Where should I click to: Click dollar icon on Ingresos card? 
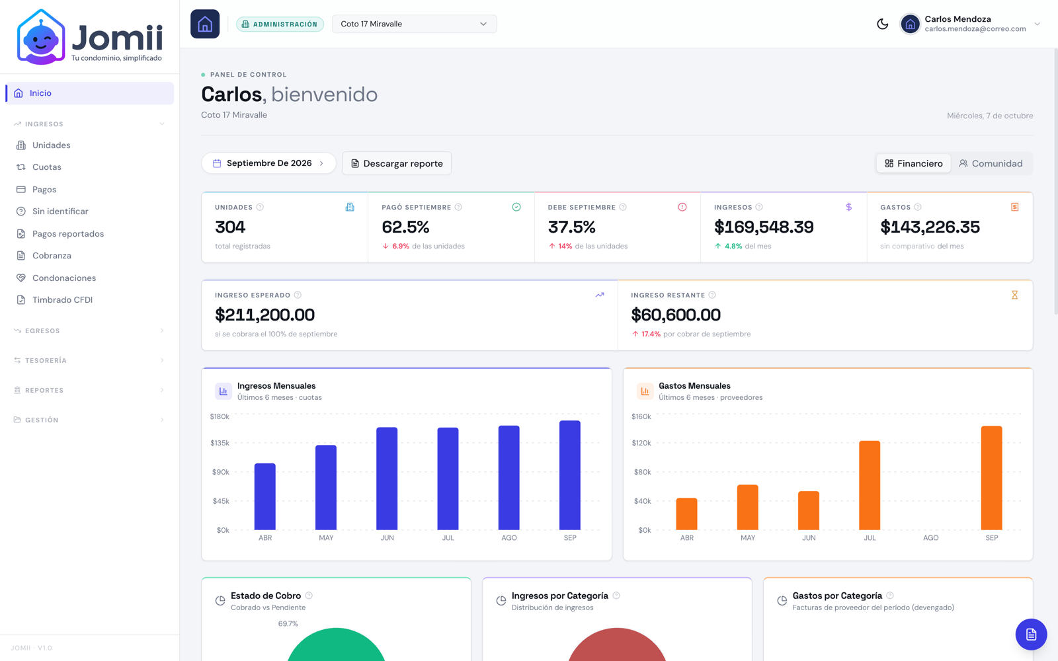pyautogui.click(x=849, y=207)
